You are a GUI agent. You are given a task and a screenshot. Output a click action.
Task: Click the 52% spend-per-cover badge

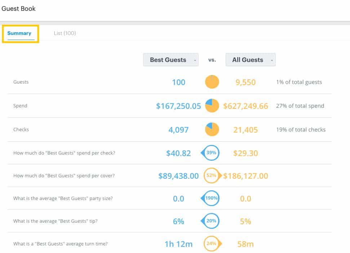click(213, 176)
